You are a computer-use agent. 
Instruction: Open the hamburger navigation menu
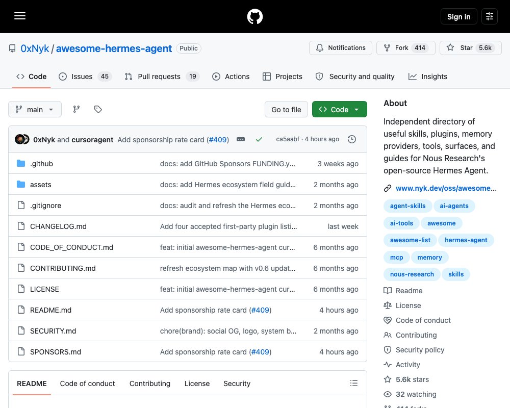[x=20, y=16]
